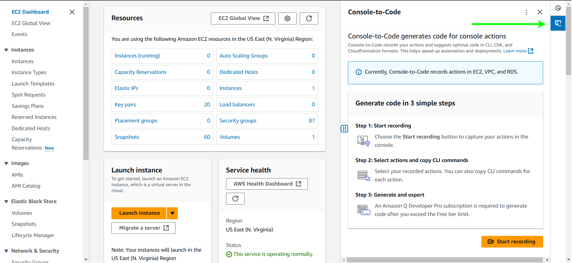Open Console-to-Code icon in right rail

click(558, 23)
